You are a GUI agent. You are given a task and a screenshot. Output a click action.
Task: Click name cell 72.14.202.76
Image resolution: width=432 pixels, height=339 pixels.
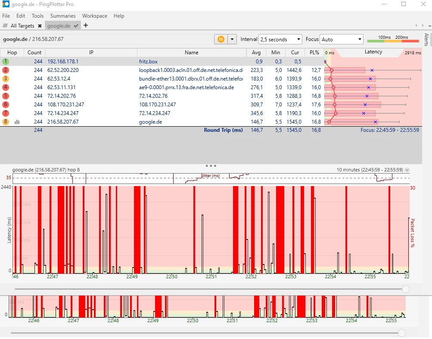click(153, 96)
